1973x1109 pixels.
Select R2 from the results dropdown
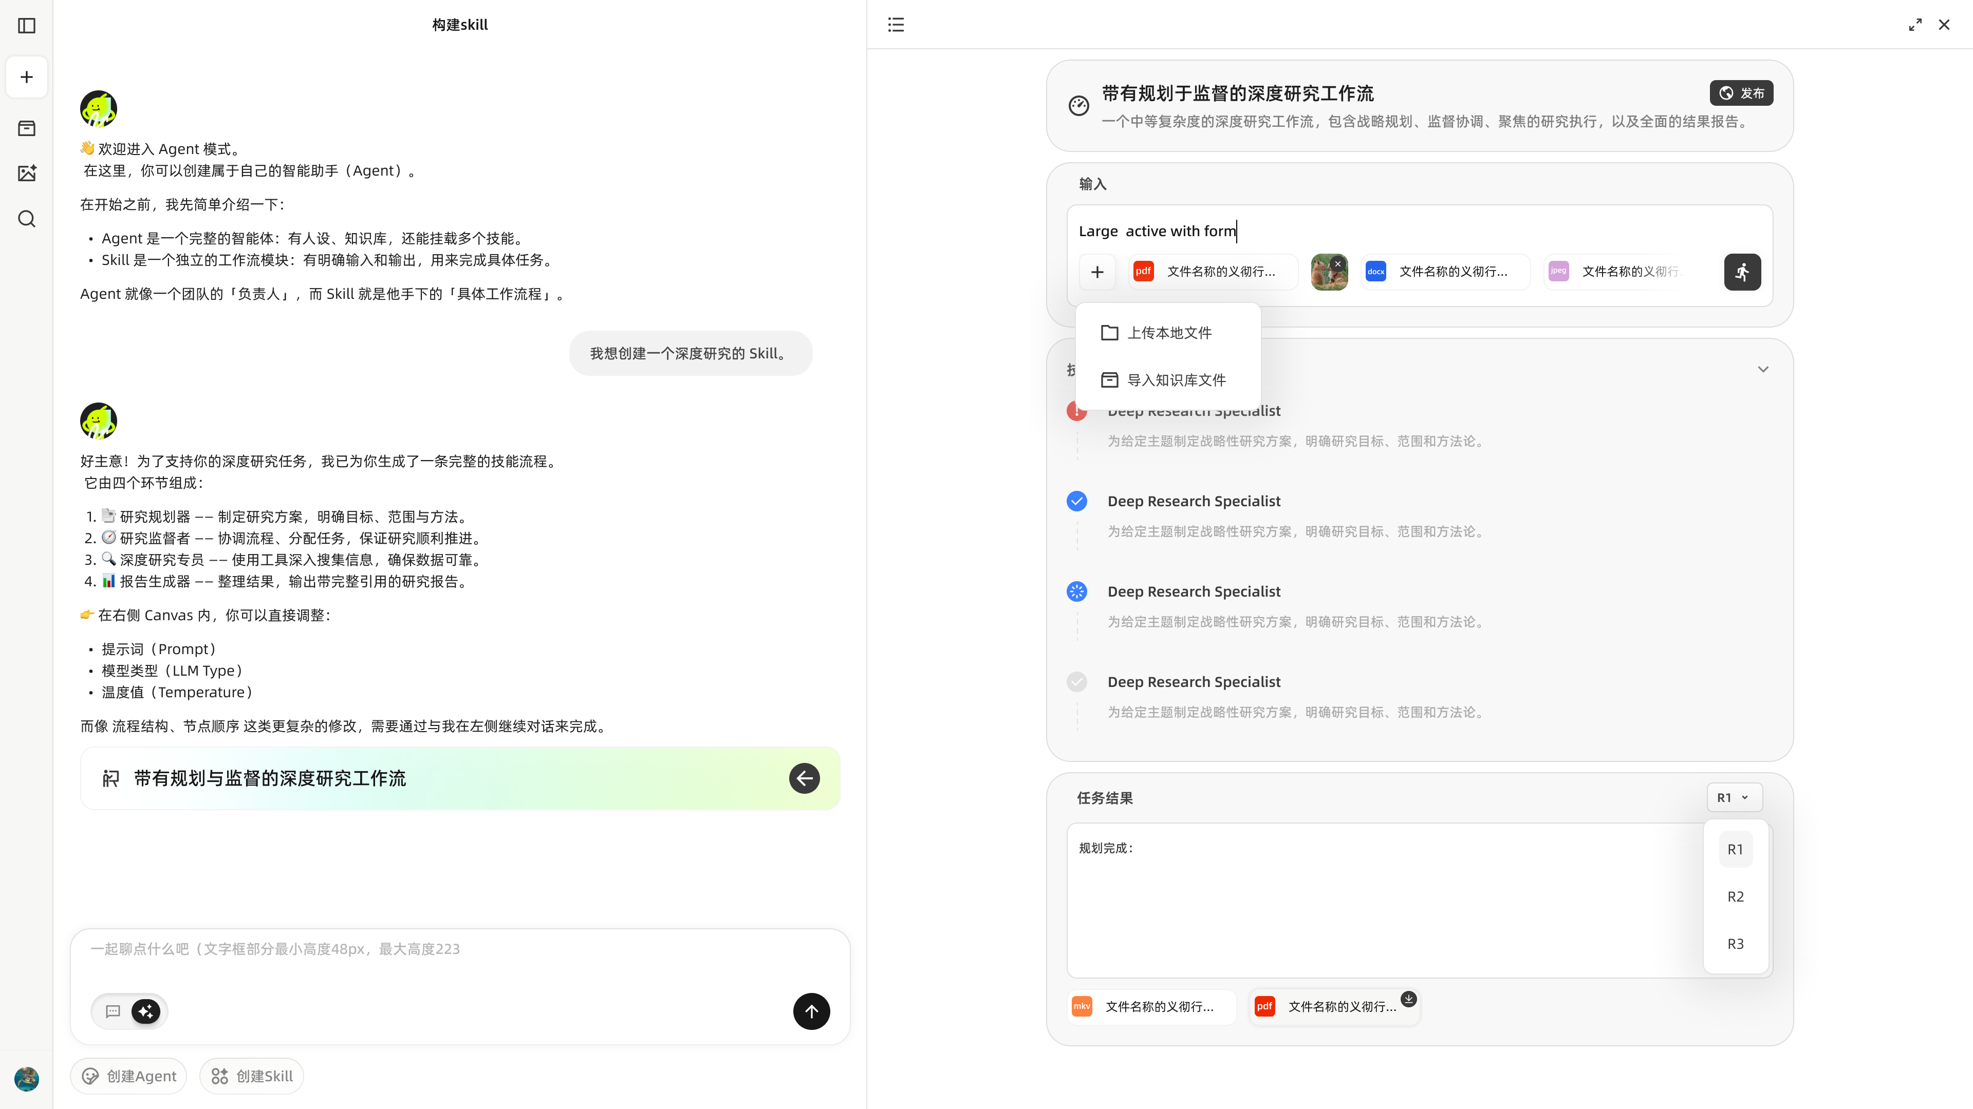click(x=1736, y=896)
